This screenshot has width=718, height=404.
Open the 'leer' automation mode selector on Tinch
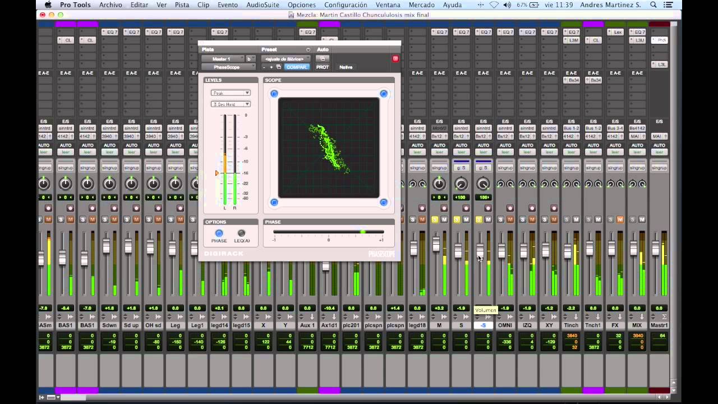[x=571, y=152]
